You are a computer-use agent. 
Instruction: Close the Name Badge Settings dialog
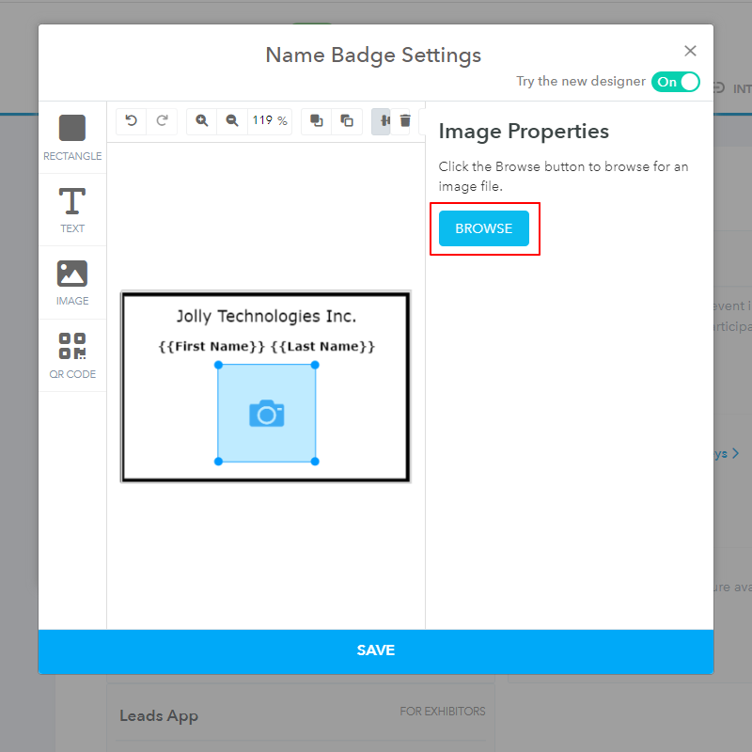point(691,50)
